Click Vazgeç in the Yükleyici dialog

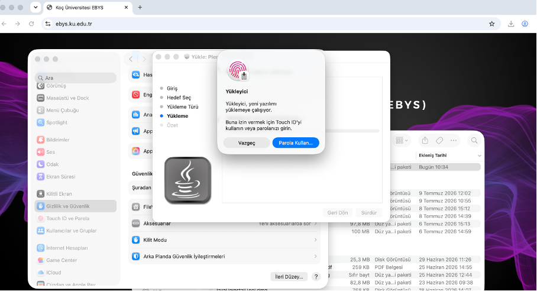tap(247, 143)
